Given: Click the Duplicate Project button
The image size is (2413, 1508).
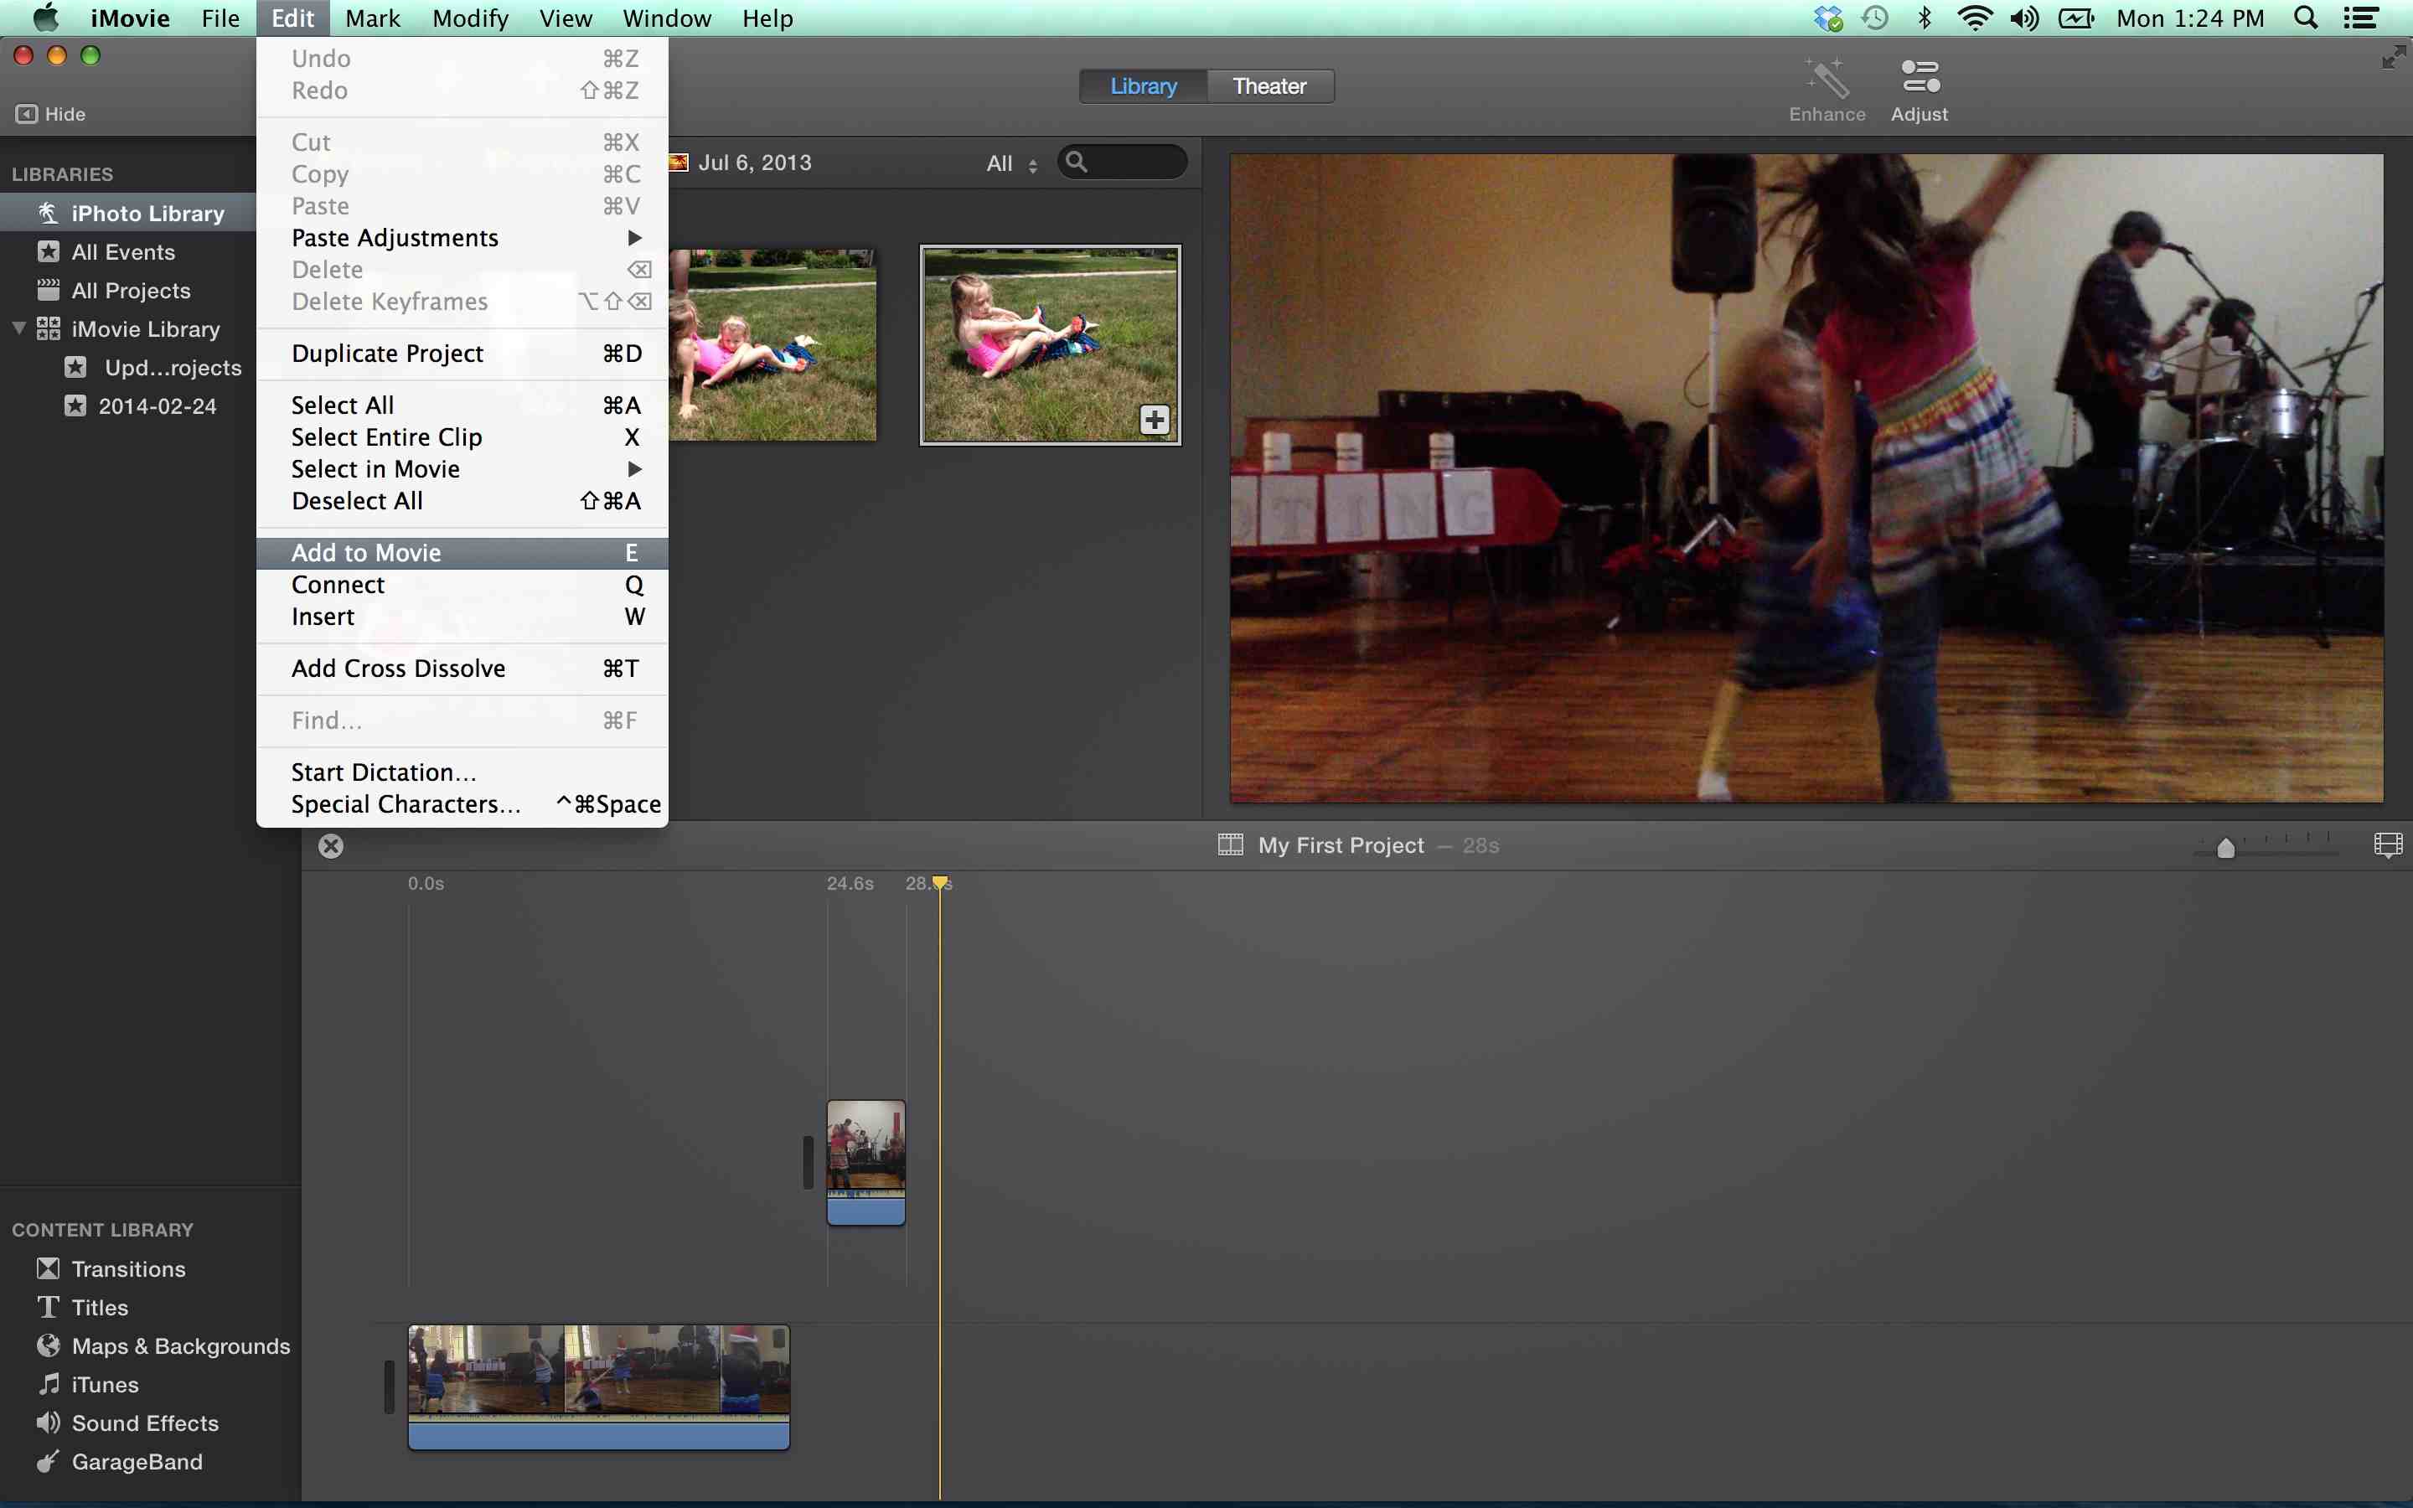Looking at the screenshot, I should 387,353.
